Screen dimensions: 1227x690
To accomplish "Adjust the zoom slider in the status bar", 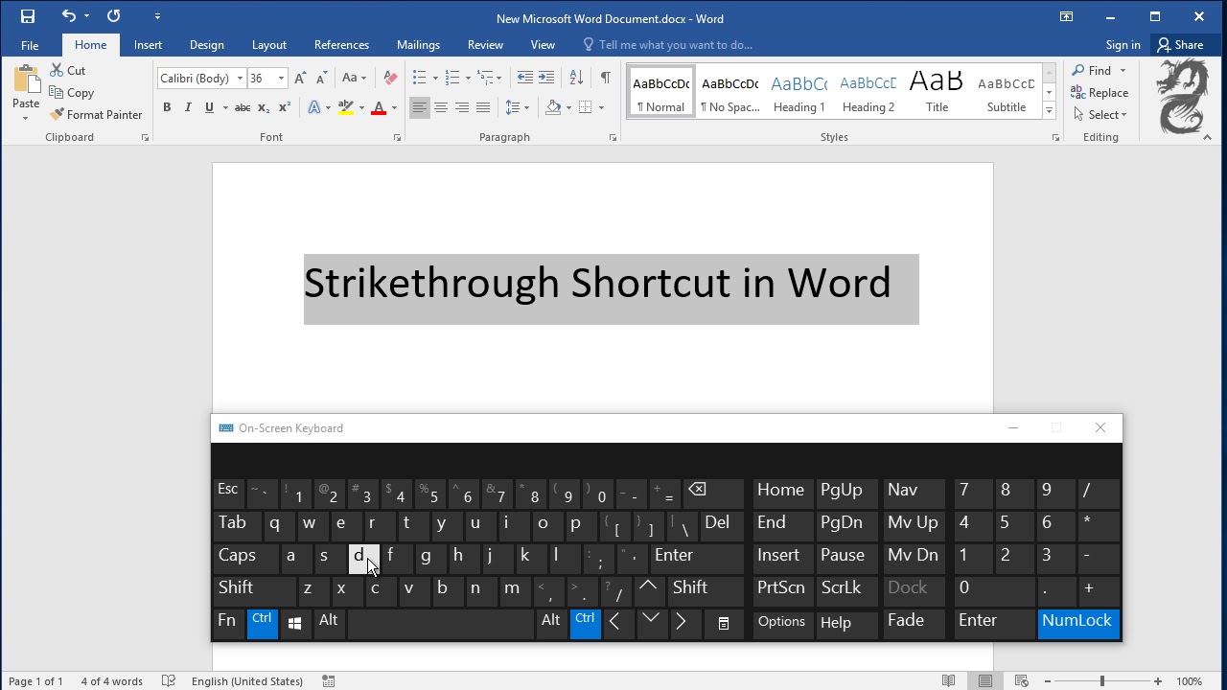I will 1101,681.
